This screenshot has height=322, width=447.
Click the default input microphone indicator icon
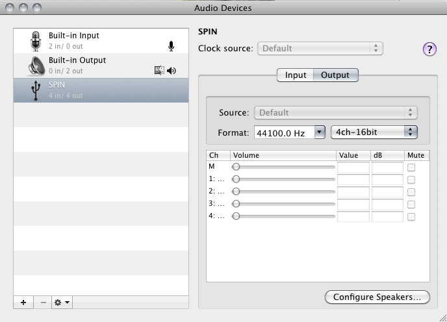click(x=172, y=46)
